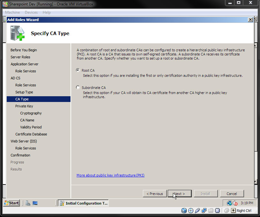This screenshot has width=260, height=217.
Task: Click the Cancel button
Action: coord(232,193)
